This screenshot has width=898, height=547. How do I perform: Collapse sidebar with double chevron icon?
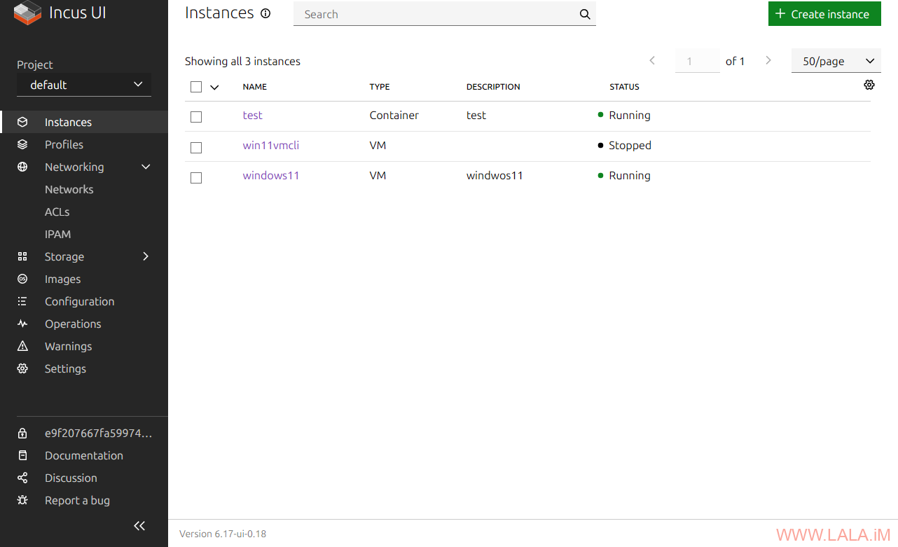click(x=139, y=526)
